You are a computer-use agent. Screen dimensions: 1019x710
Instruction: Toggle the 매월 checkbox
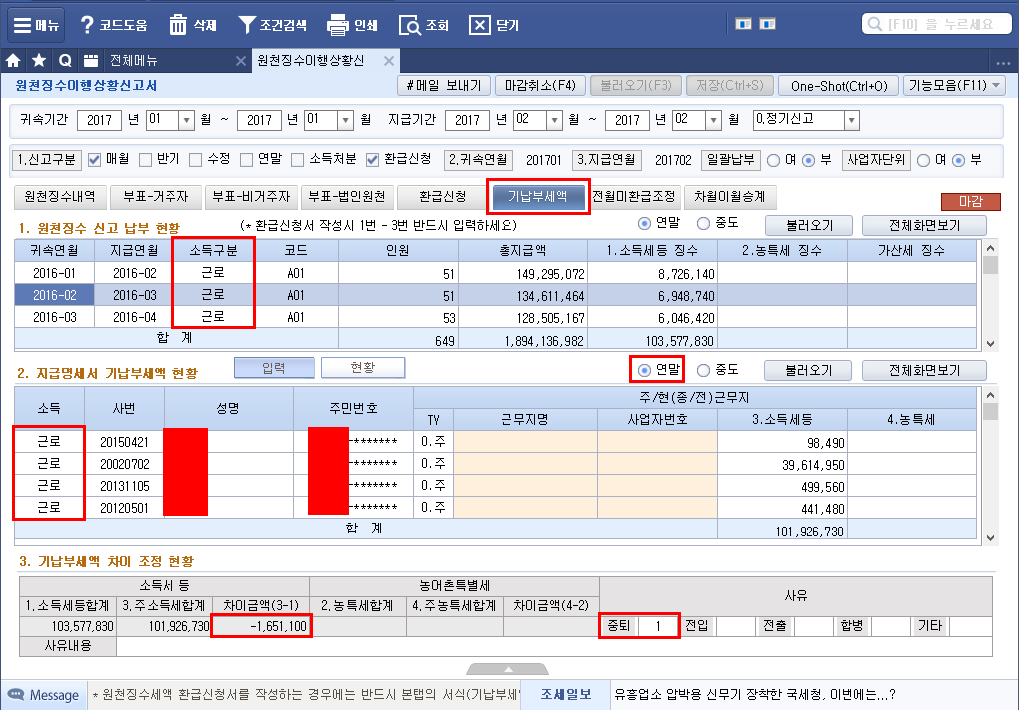95,160
